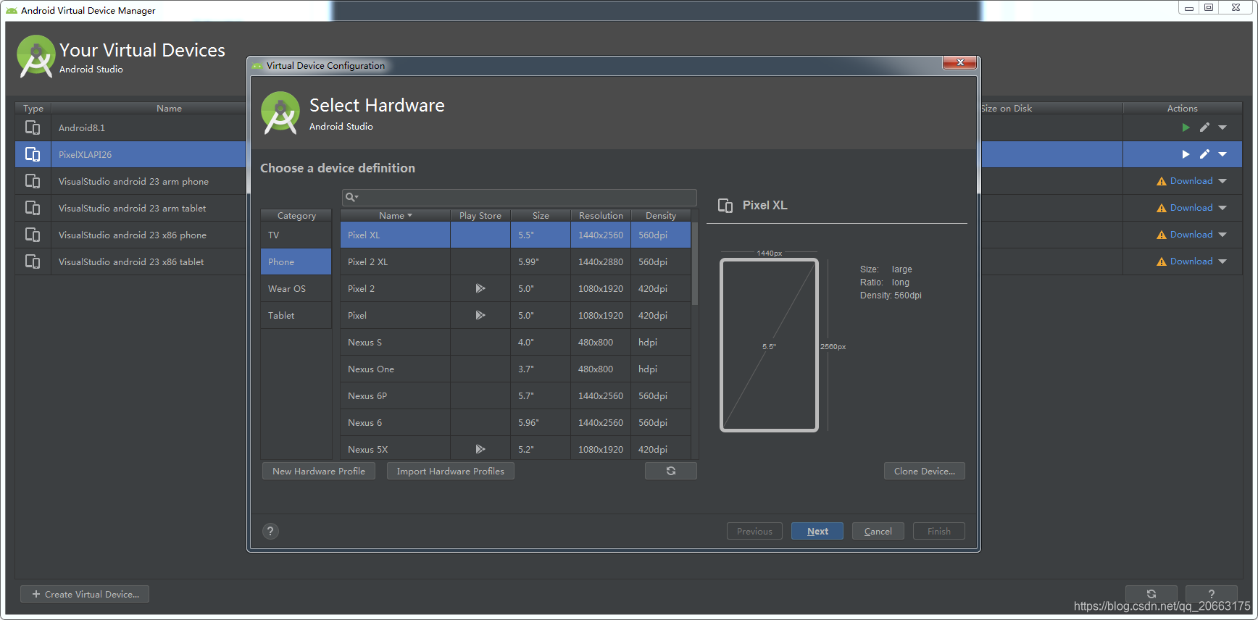1258x620 pixels.
Task: Select Nexus One device row
Action: (x=515, y=369)
